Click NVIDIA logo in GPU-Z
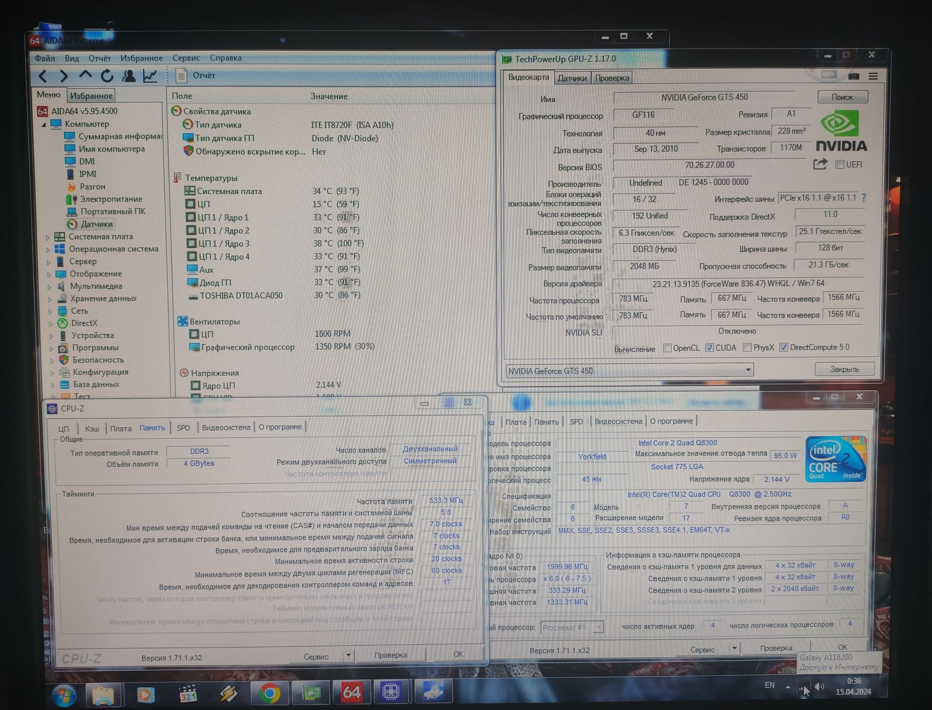Viewport: 932px width, 710px height. point(841,131)
